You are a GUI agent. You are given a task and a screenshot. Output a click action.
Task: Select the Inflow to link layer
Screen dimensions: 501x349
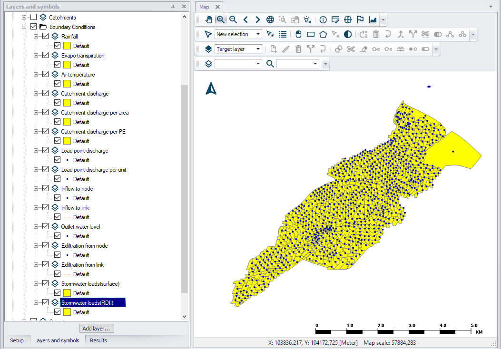click(75, 208)
